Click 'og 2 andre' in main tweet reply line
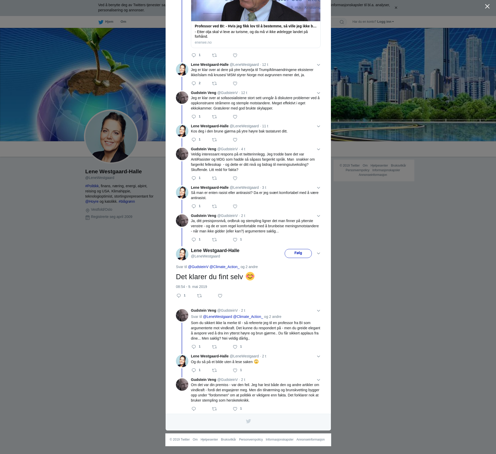This screenshot has height=454, width=496. [249, 267]
